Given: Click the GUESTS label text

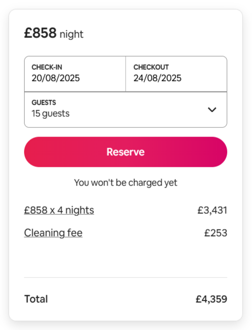Looking at the screenshot, I should 44,103.
